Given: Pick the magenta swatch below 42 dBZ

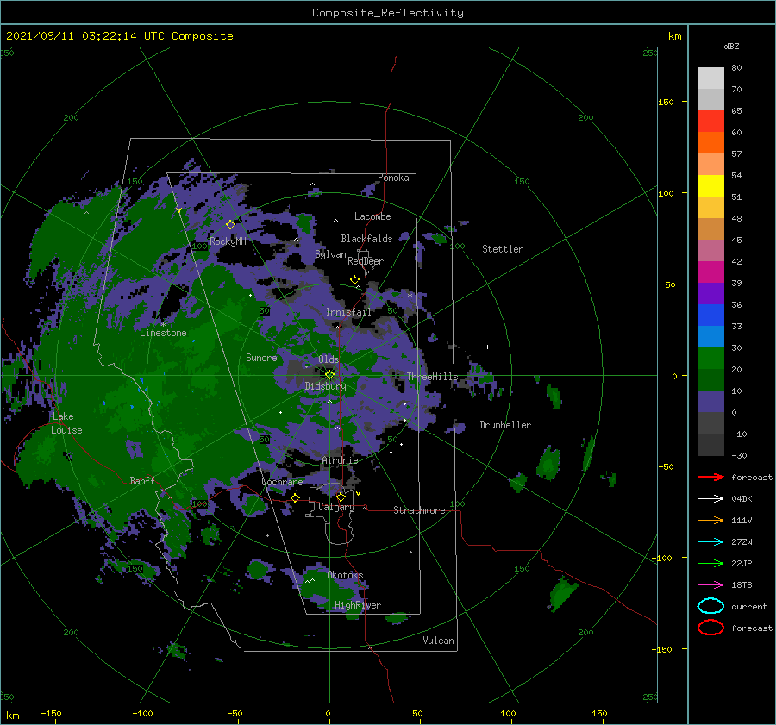Looking at the screenshot, I should [x=710, y=272].
